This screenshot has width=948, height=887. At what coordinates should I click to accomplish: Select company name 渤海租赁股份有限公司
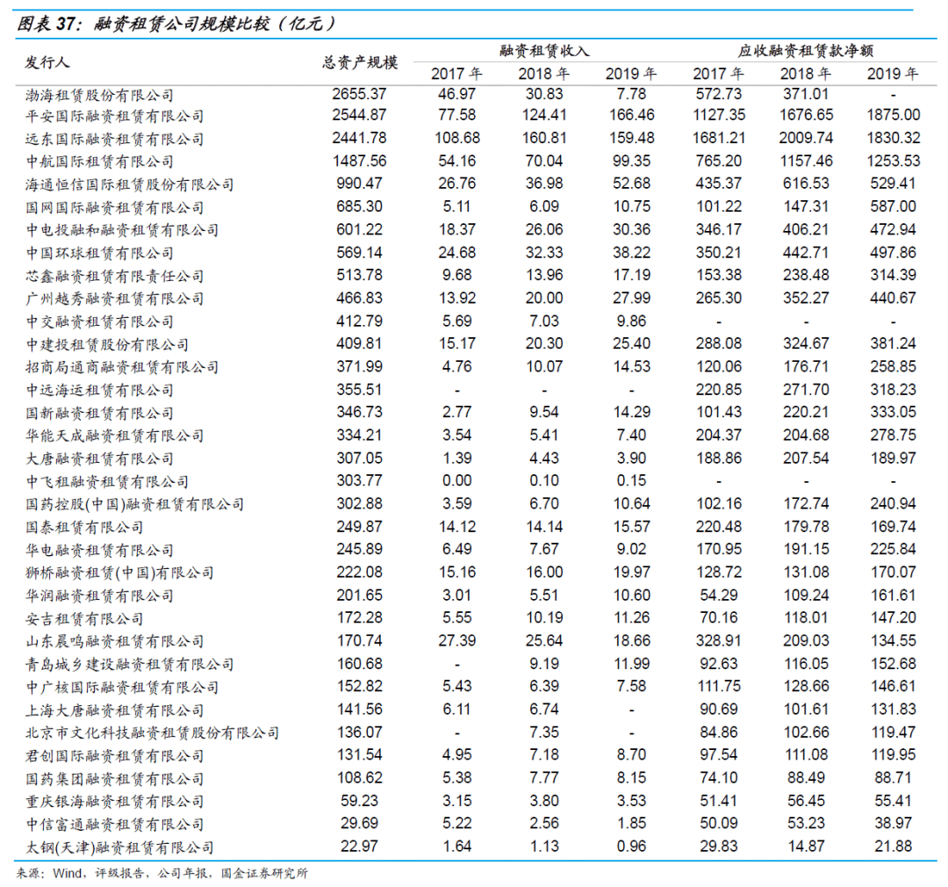click(x=99, y=95)
